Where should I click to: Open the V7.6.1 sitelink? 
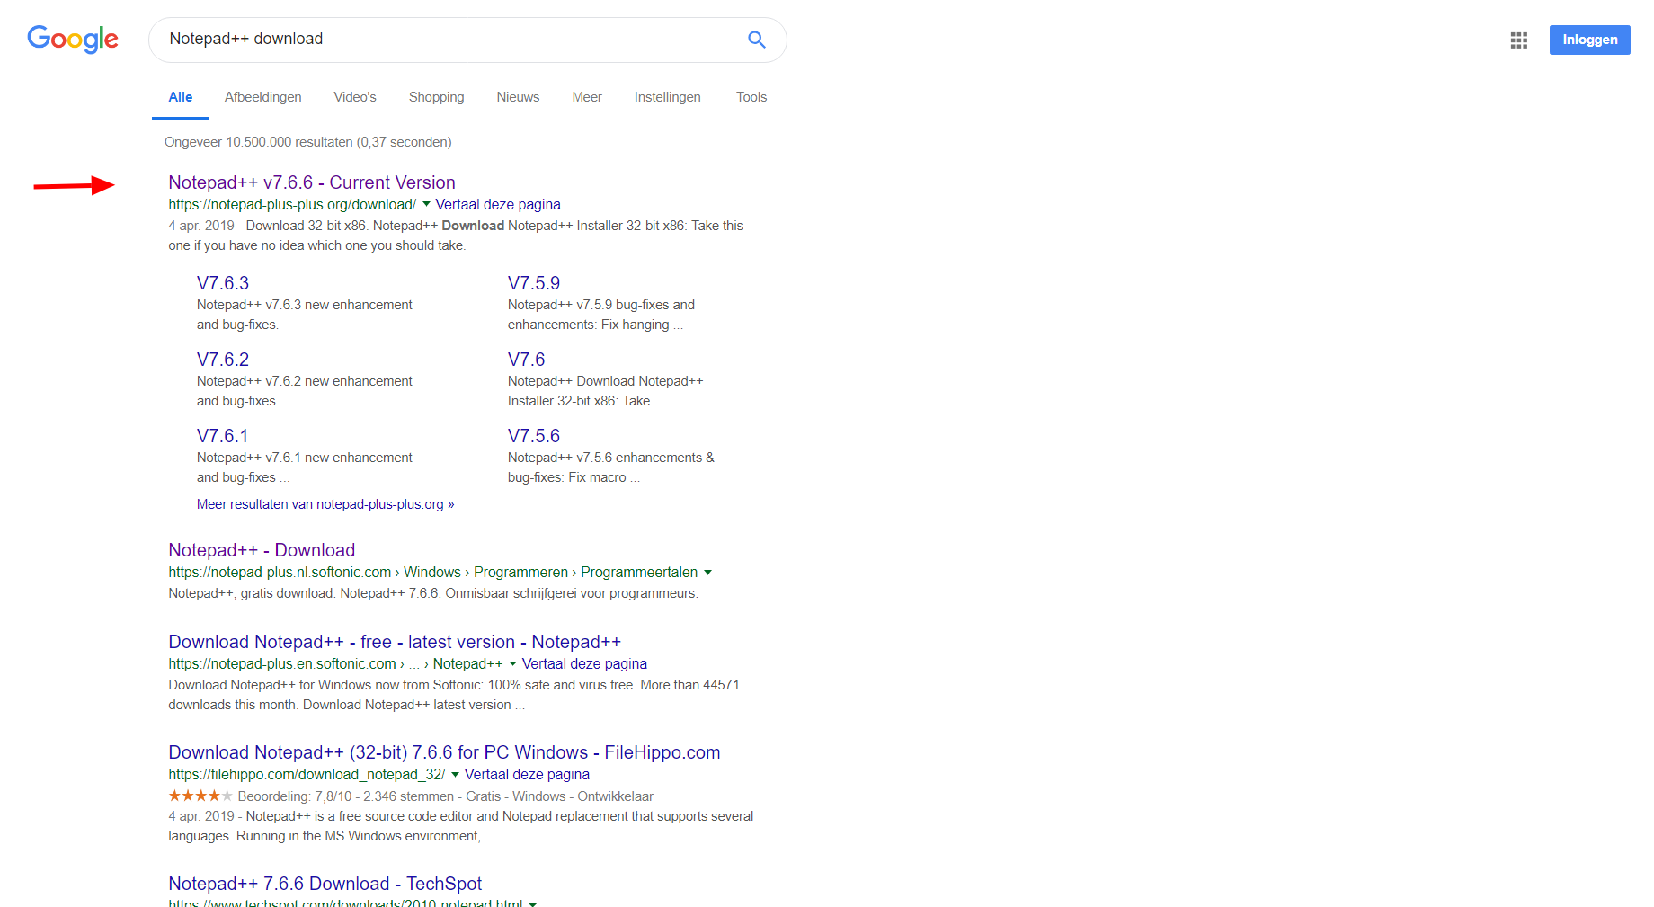(222, 436)
